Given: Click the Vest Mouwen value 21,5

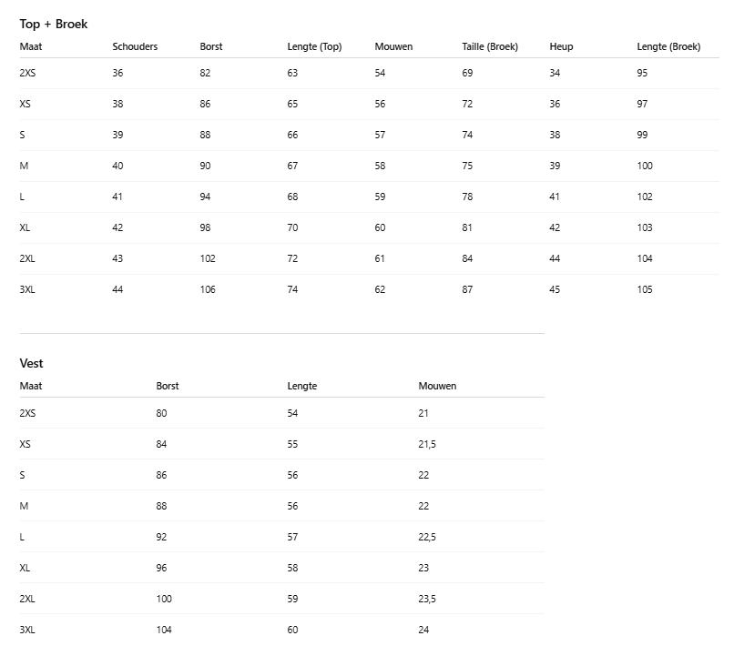Looking at the screenshot, I should [x=427, y=444].
